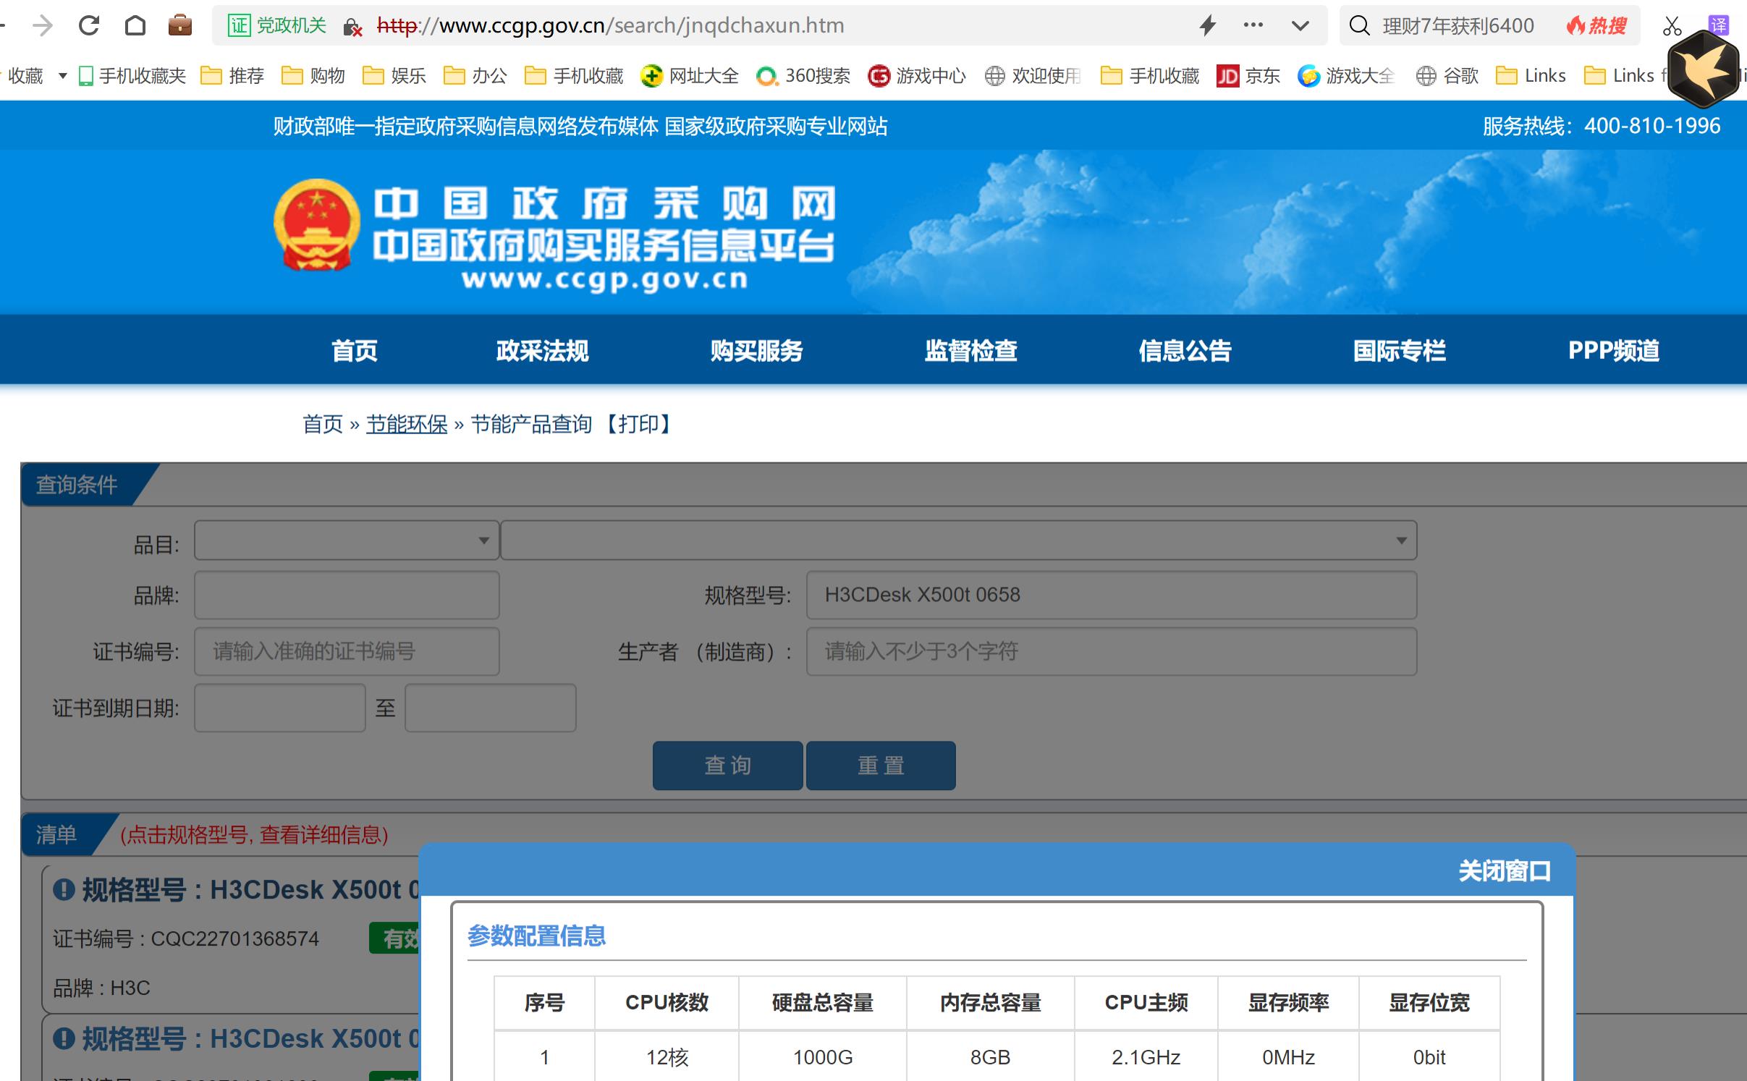Click the 12核 CPU cores cell

(x=667, y=1057)
